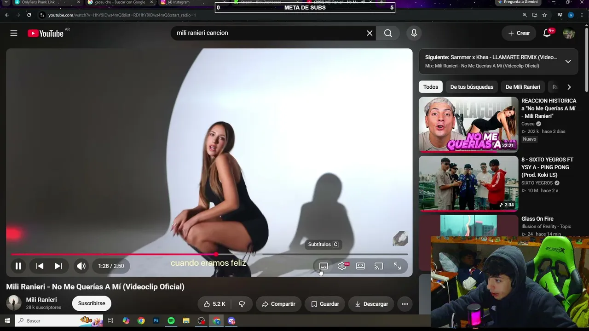This screenshot has height=331, width=589.
Task: Open Mili Ranieri's channel avatar
Action: click(14, 303)
